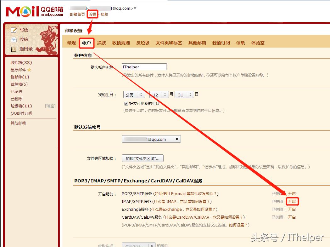Click the IThelper nickname input field
330x247 pixels.
tap(144, 66)
